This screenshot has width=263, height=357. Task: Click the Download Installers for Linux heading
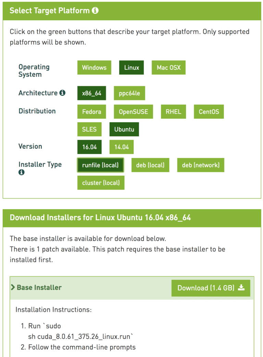(100, 217)
